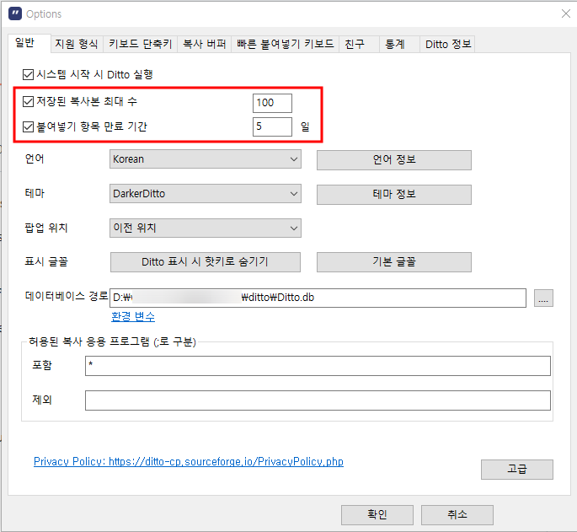Click 'Ditto 표시 시 핫키로 숨기기' button
This screenshot has width=577, height=532.
206,262
